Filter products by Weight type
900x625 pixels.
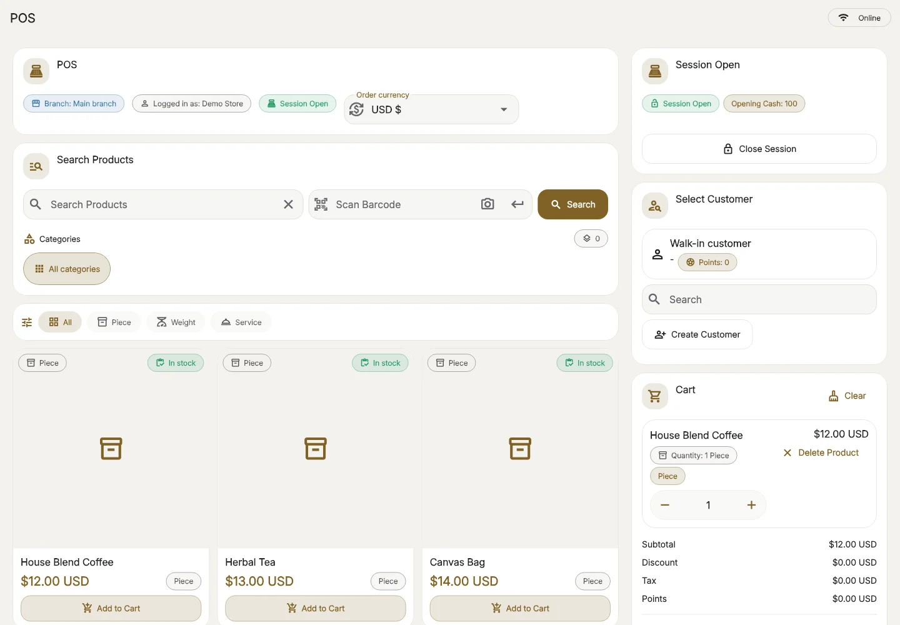tap(176, 322)
